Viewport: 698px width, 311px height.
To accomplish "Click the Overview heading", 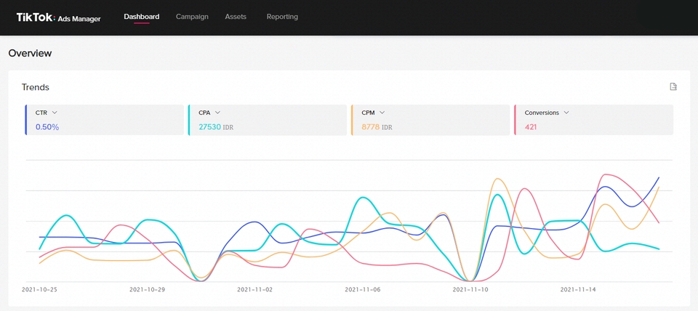I will [30, 53].
